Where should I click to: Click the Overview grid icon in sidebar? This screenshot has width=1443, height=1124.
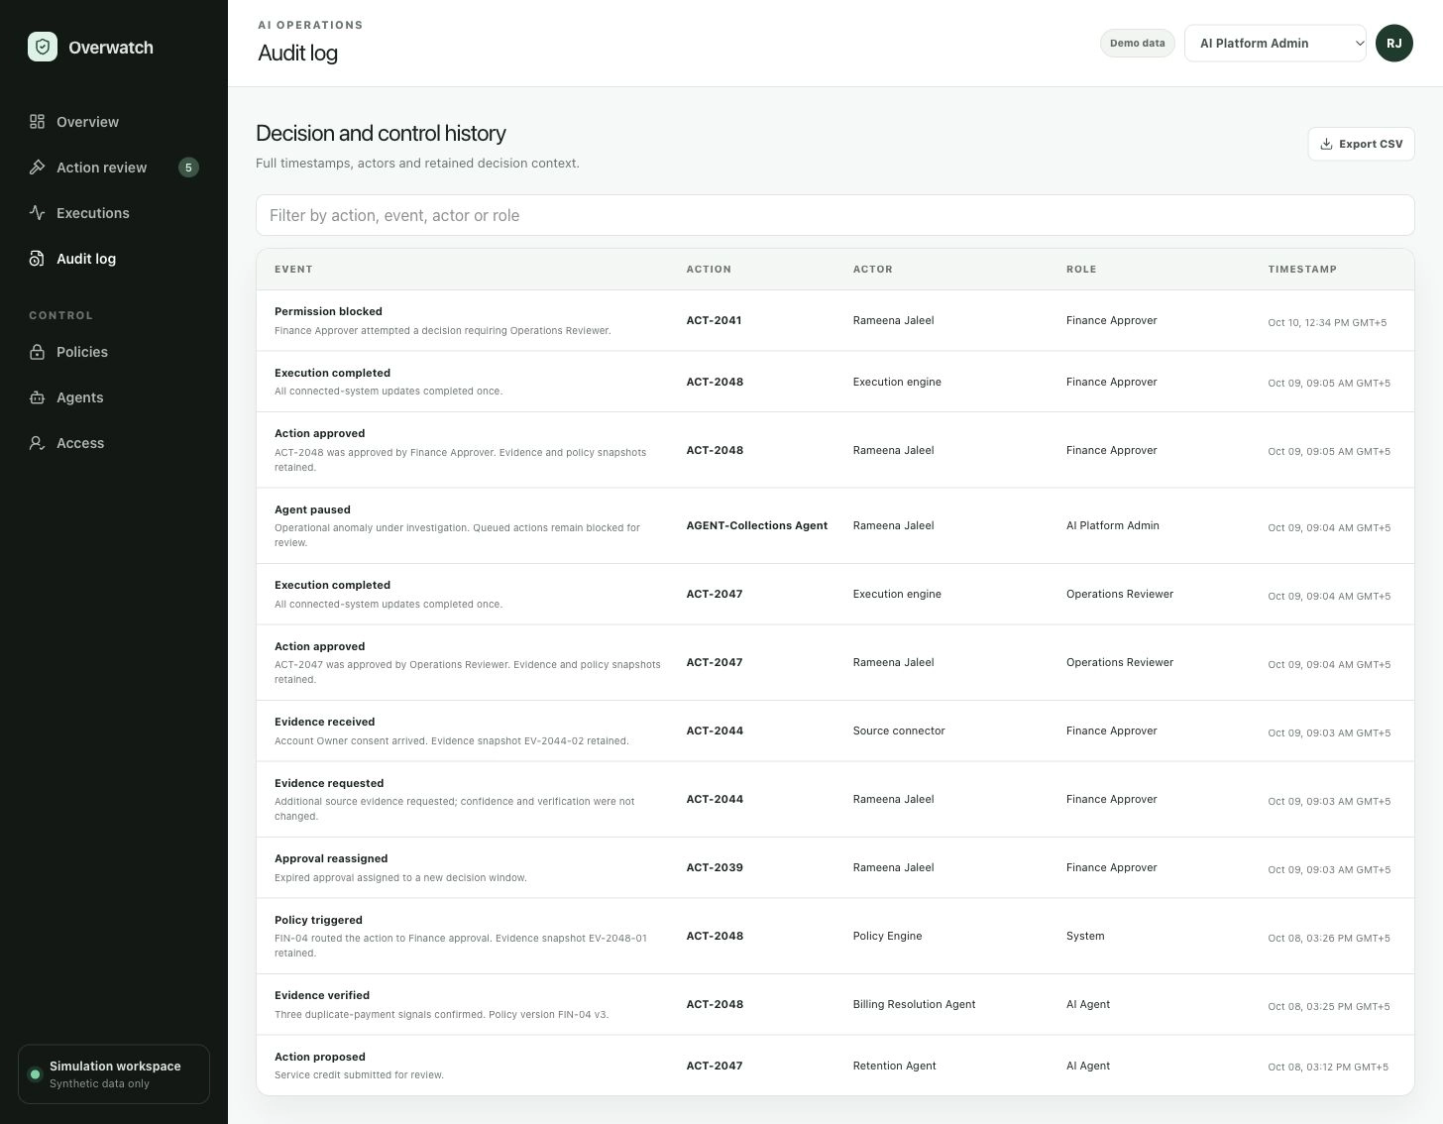point(37,122)
